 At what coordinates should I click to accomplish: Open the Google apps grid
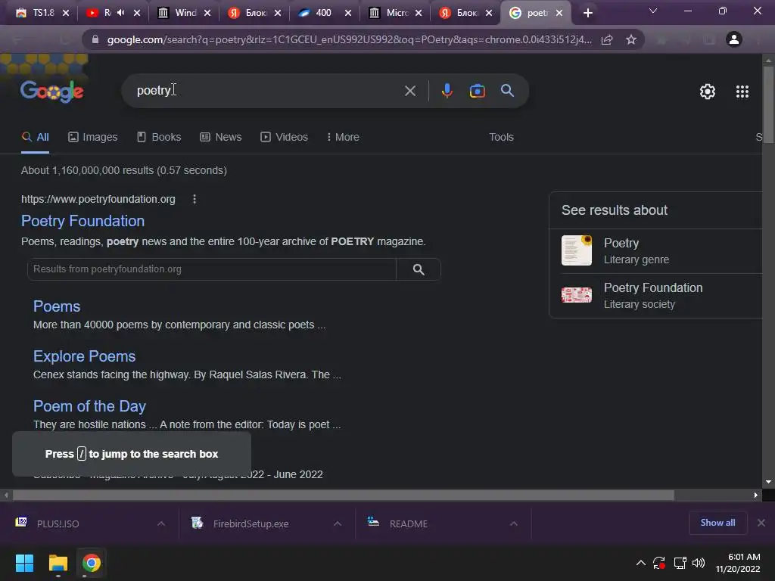coord(742,92)
